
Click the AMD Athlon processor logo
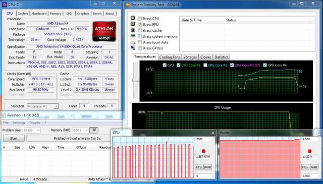point(104,31)
